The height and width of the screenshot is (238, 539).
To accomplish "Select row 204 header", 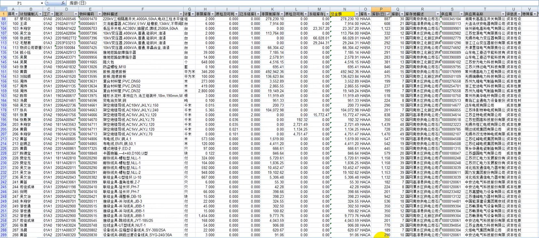I will coord(4,125).
